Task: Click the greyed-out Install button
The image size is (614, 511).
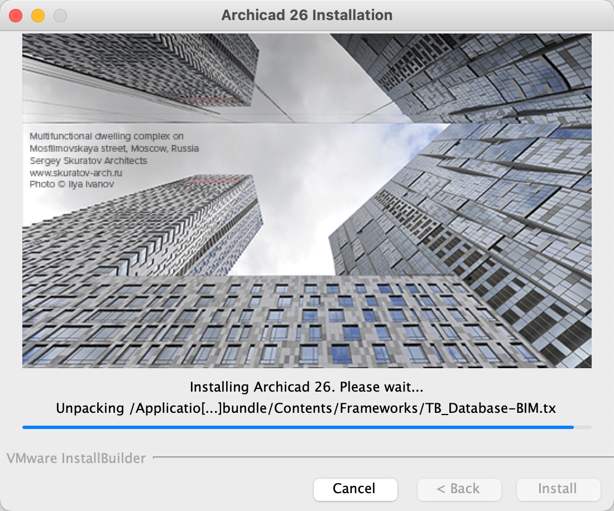Action: pyautogui.click(x=558, y=489)
